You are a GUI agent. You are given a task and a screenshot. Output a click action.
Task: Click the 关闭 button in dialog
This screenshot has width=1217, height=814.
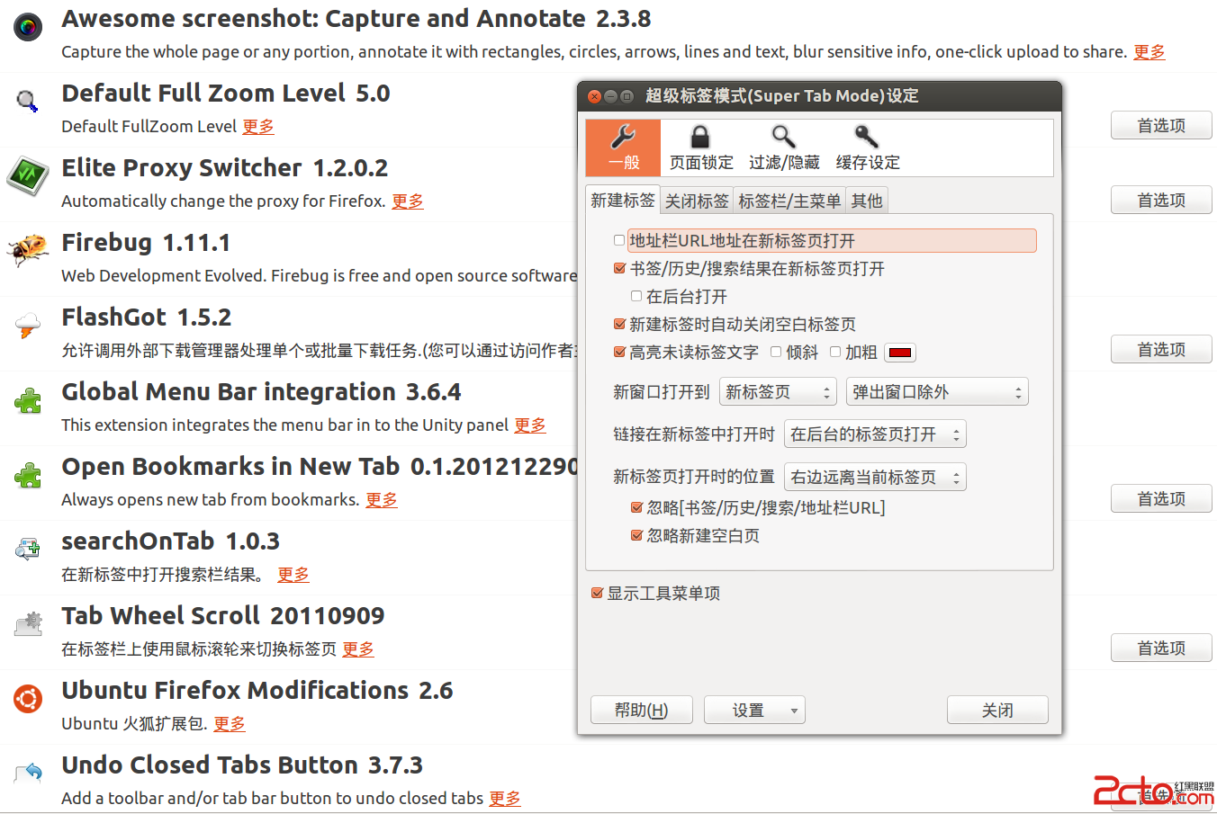pyautogui.click(x=997, y=710)
